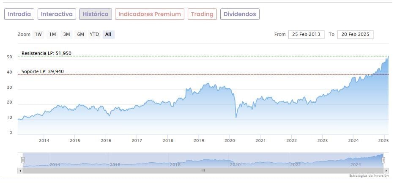Viewport: 397px width, 183px height.
Task: Switch to the Intradía tab
Action: click(x=19, y=14)
